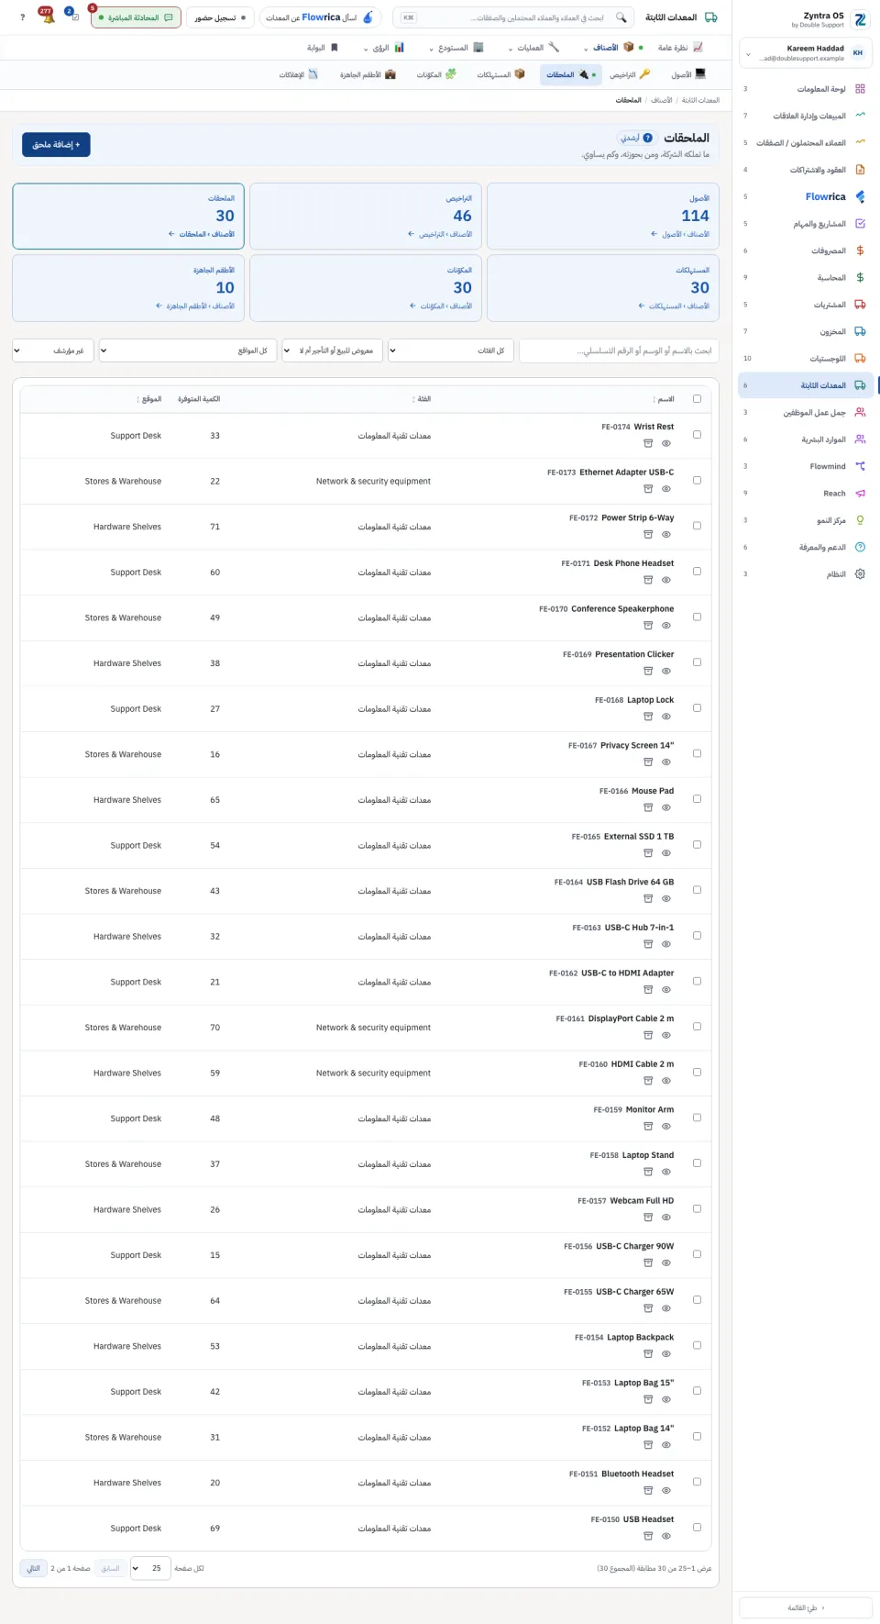Check the External SSD 1 TB row
This screenshot has height=1624, width=880.
(697, 845)
